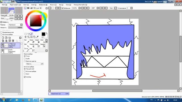Choose the vector Select tool

point(37,45)
